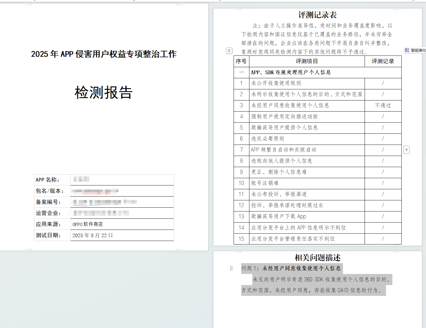This screenshot has width=426, height=328.
Task: Click the plus icon to add table column
Action: 406,150
